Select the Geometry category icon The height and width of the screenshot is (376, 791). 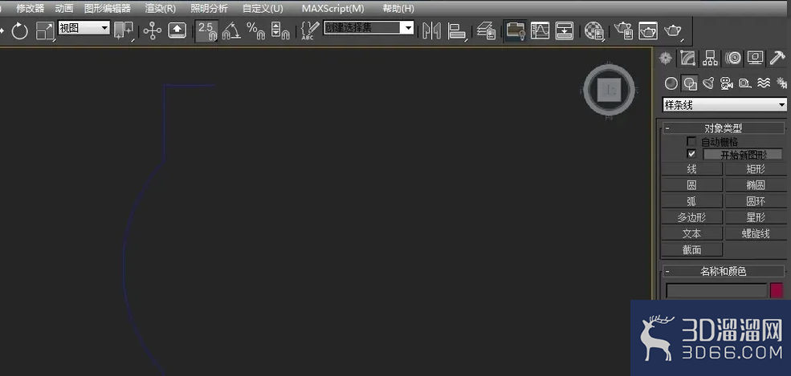[x=671, y=83]
